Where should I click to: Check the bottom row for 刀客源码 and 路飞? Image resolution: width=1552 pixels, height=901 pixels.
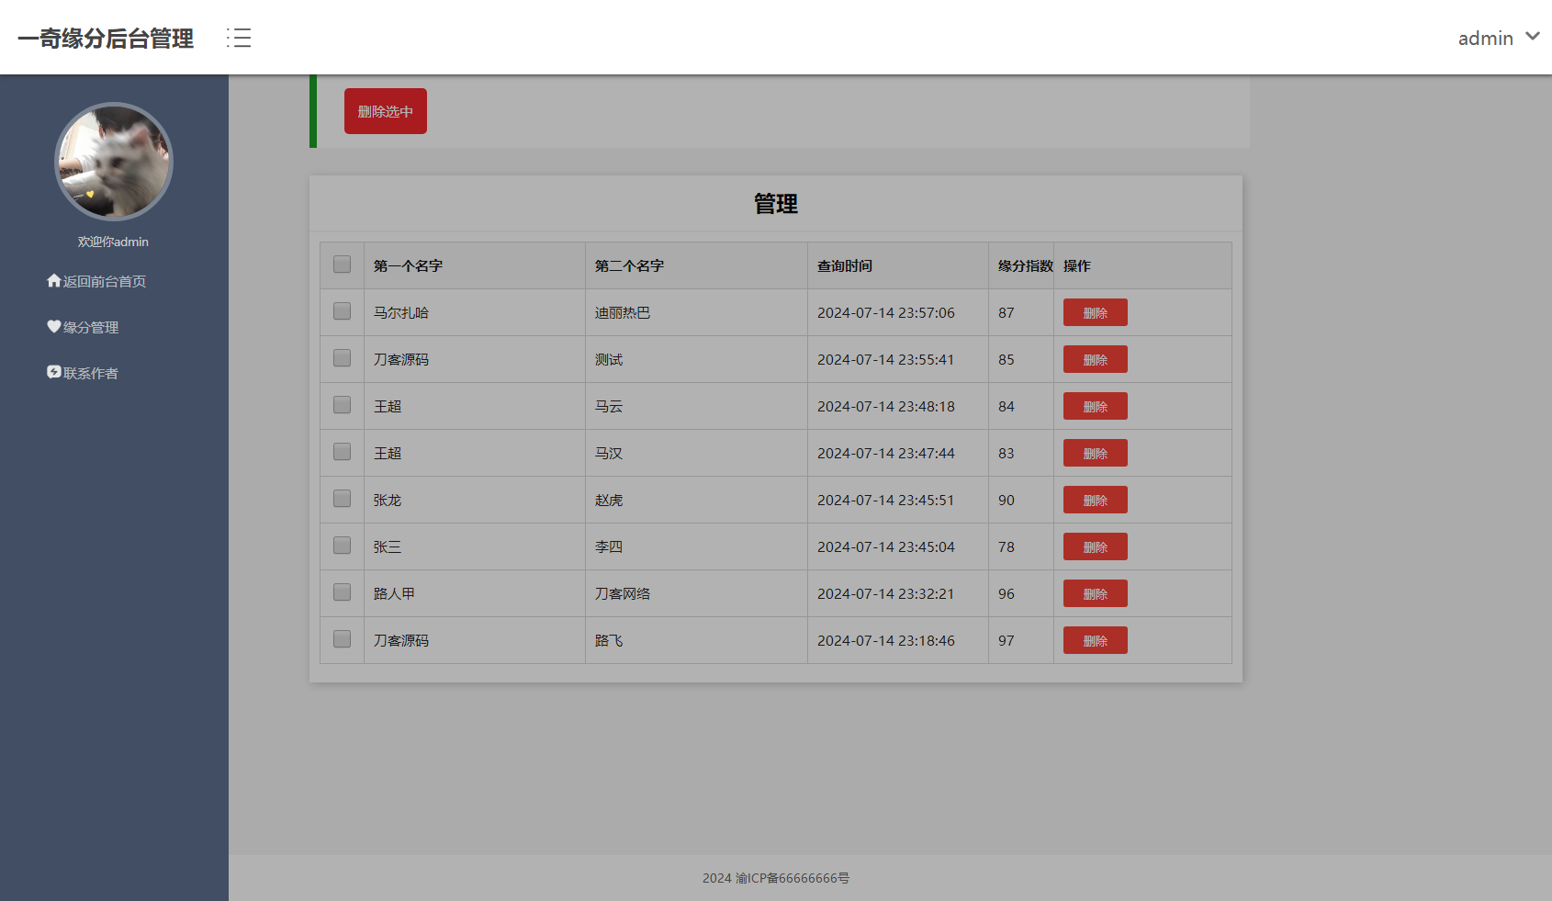click(x=341, y=638)
